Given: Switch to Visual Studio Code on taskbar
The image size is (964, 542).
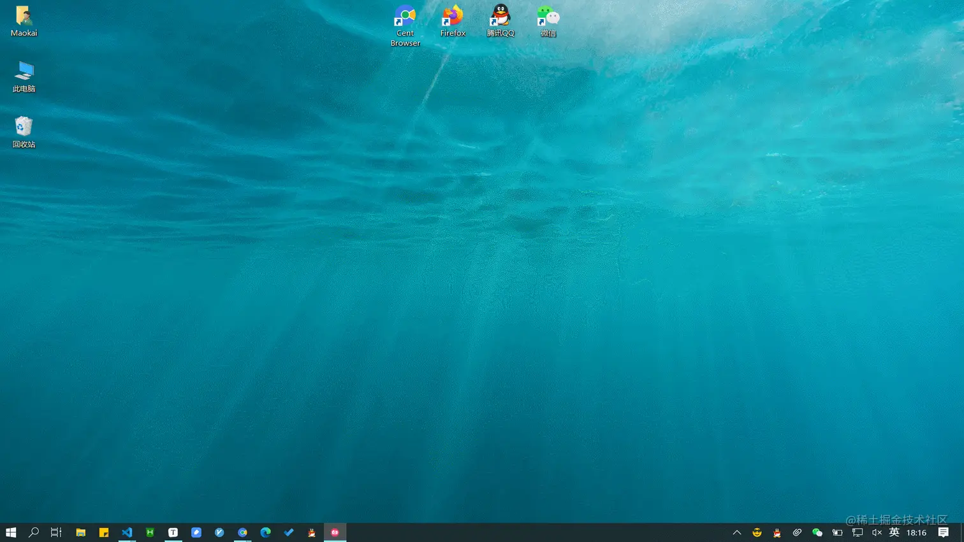Looking at the screenshot, I should [x=127, y=532].
